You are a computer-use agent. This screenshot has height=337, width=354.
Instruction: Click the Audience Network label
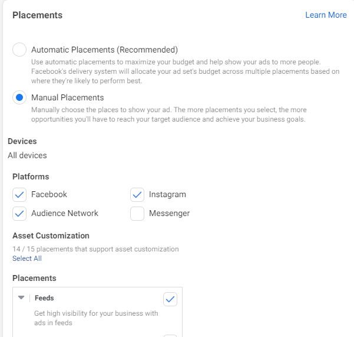coord(65,213)
